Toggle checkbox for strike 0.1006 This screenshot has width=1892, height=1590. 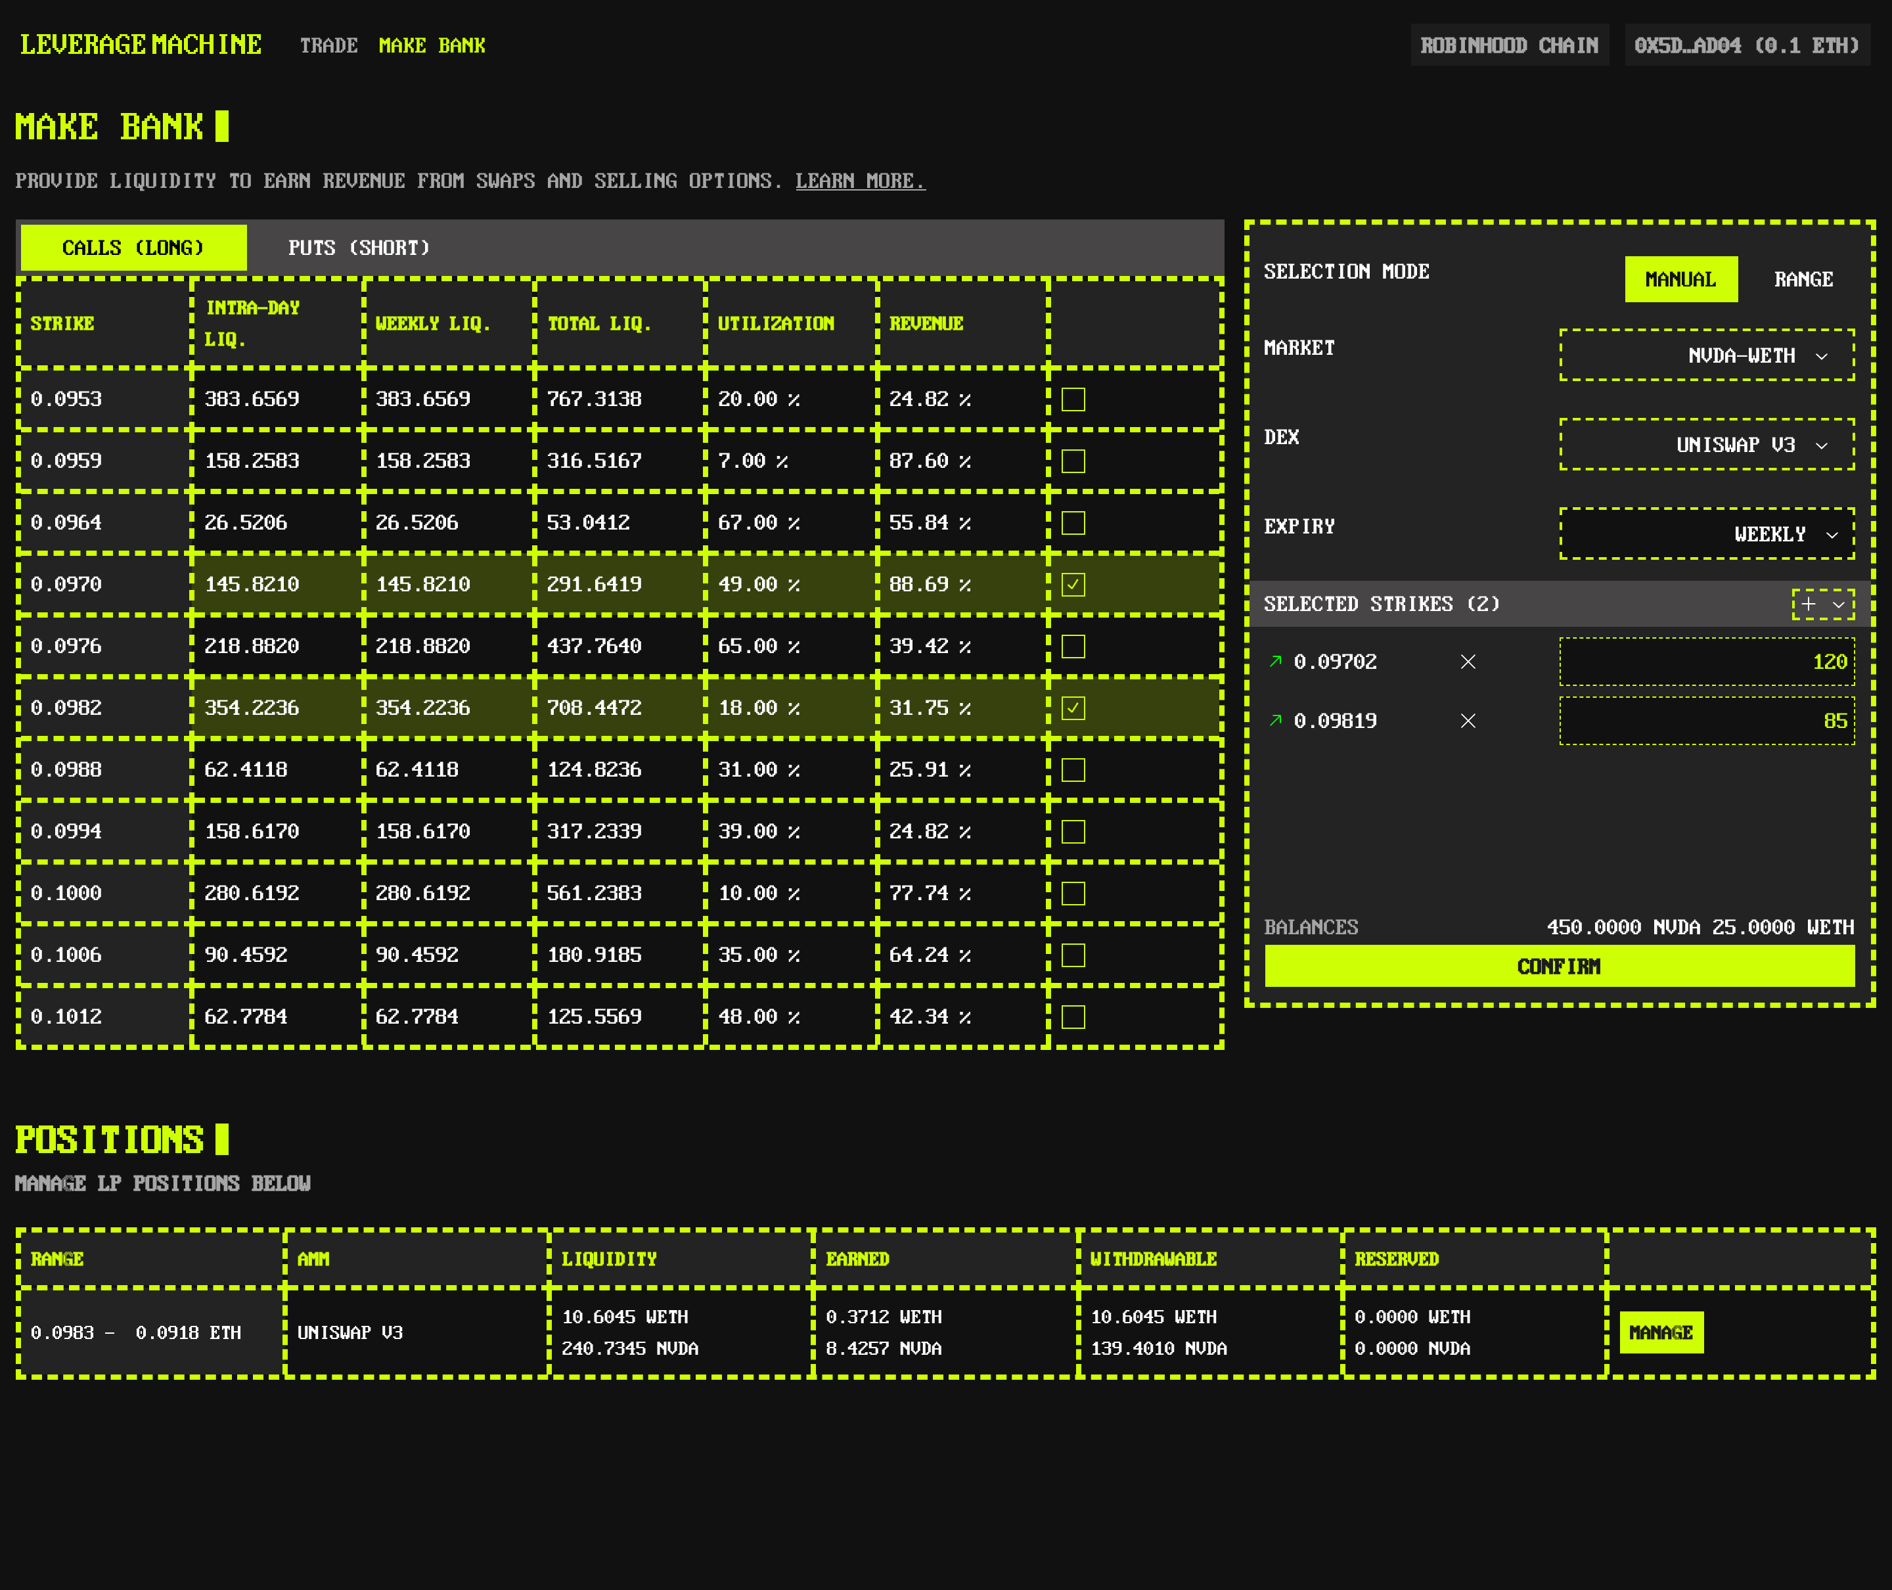[x=1073, y=955]
